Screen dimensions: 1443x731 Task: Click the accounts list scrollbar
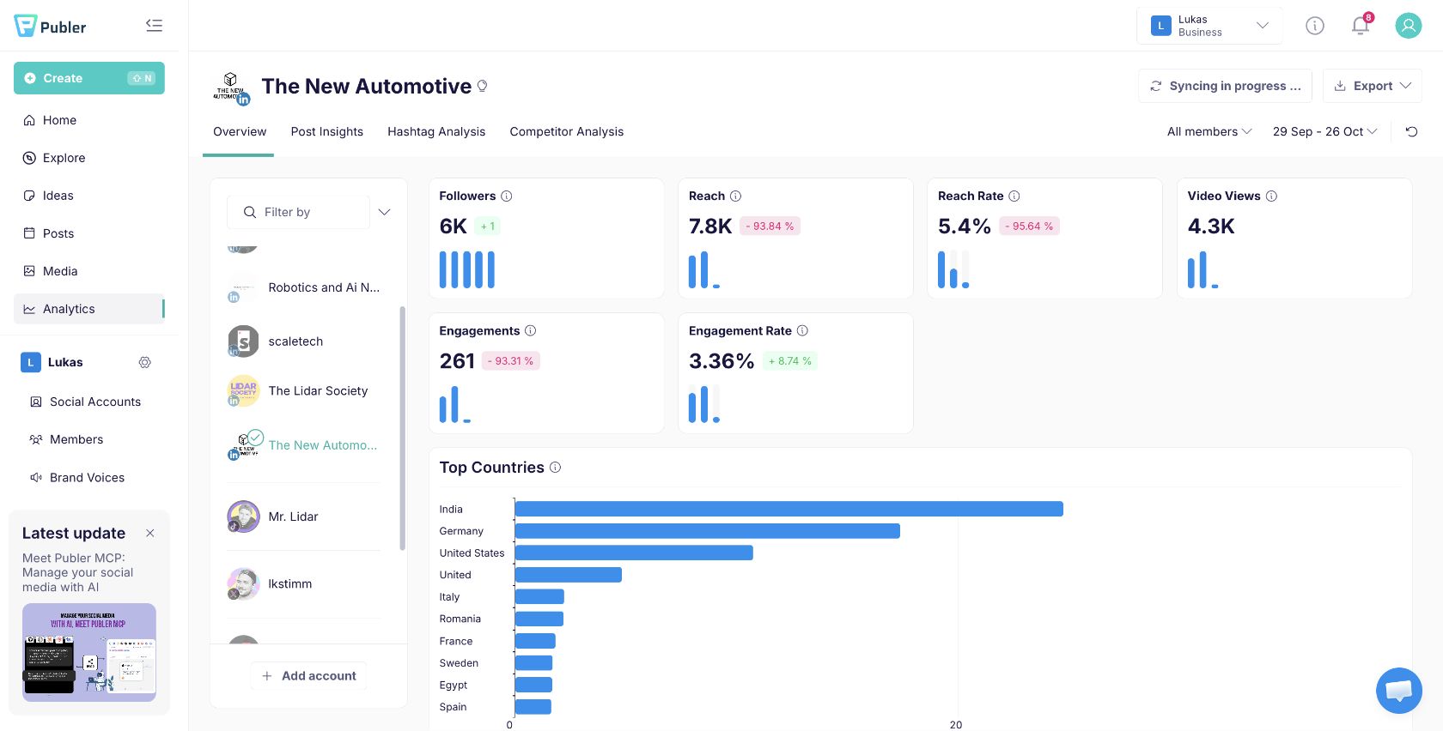403,428
